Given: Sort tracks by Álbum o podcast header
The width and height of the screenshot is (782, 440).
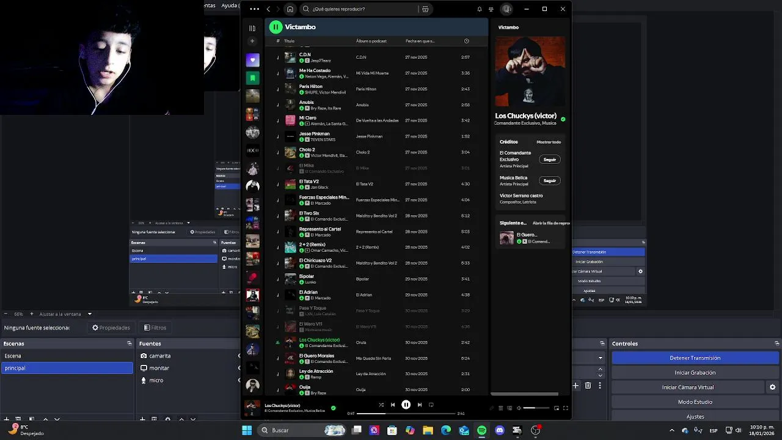Looking at the screenshot, I should pos(371,41).
